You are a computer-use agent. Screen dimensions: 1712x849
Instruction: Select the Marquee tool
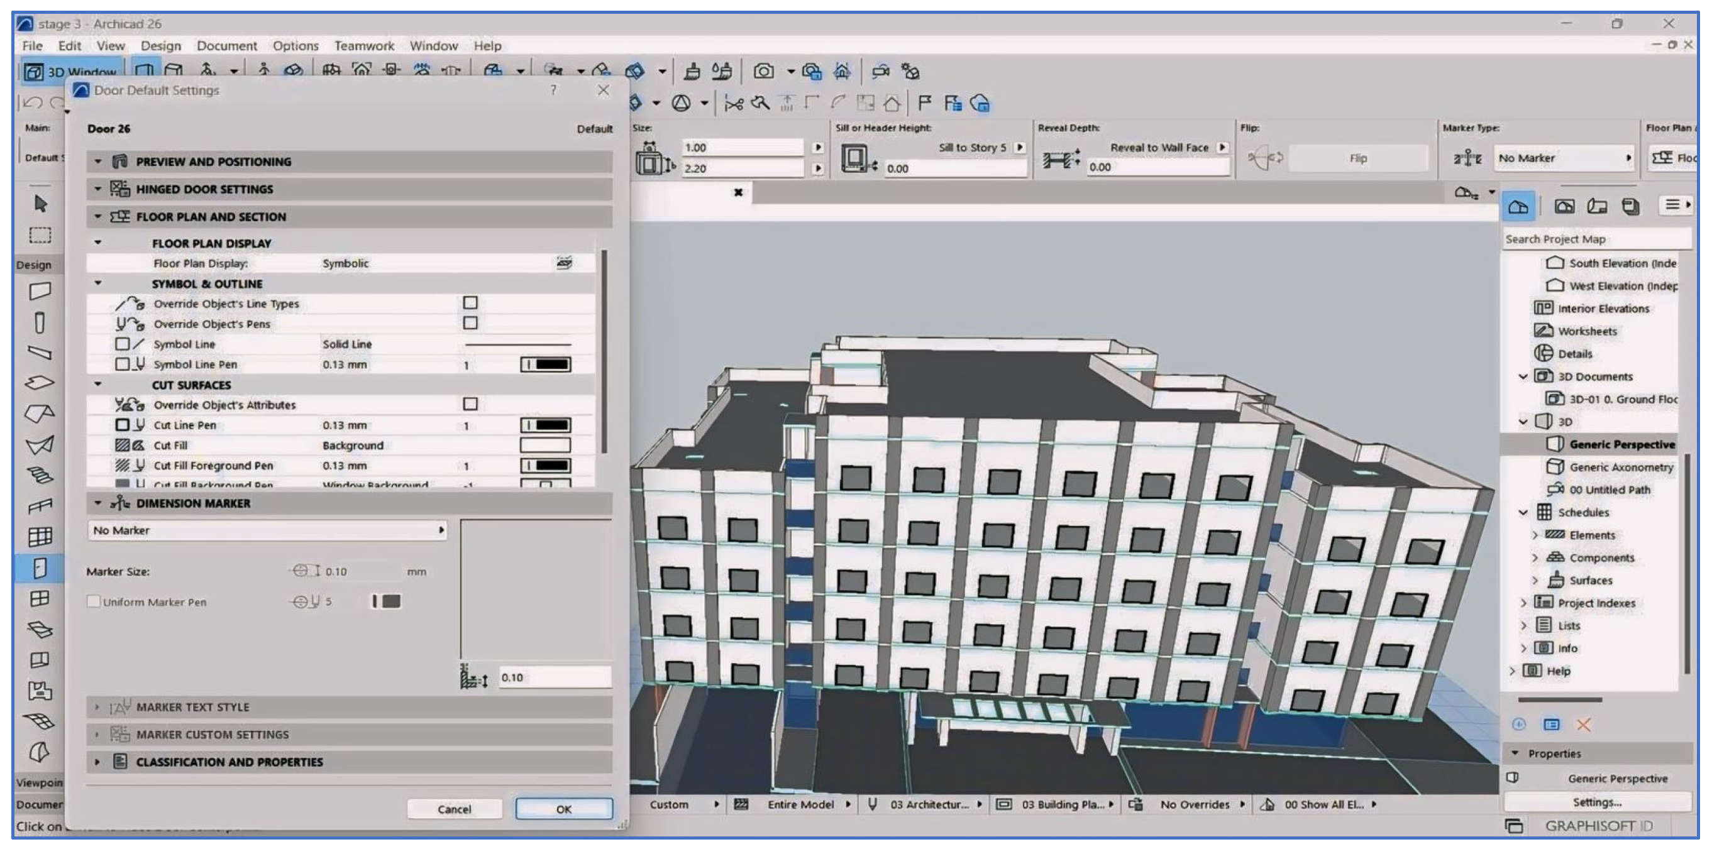pyautogui.click(x=40, y=235)
